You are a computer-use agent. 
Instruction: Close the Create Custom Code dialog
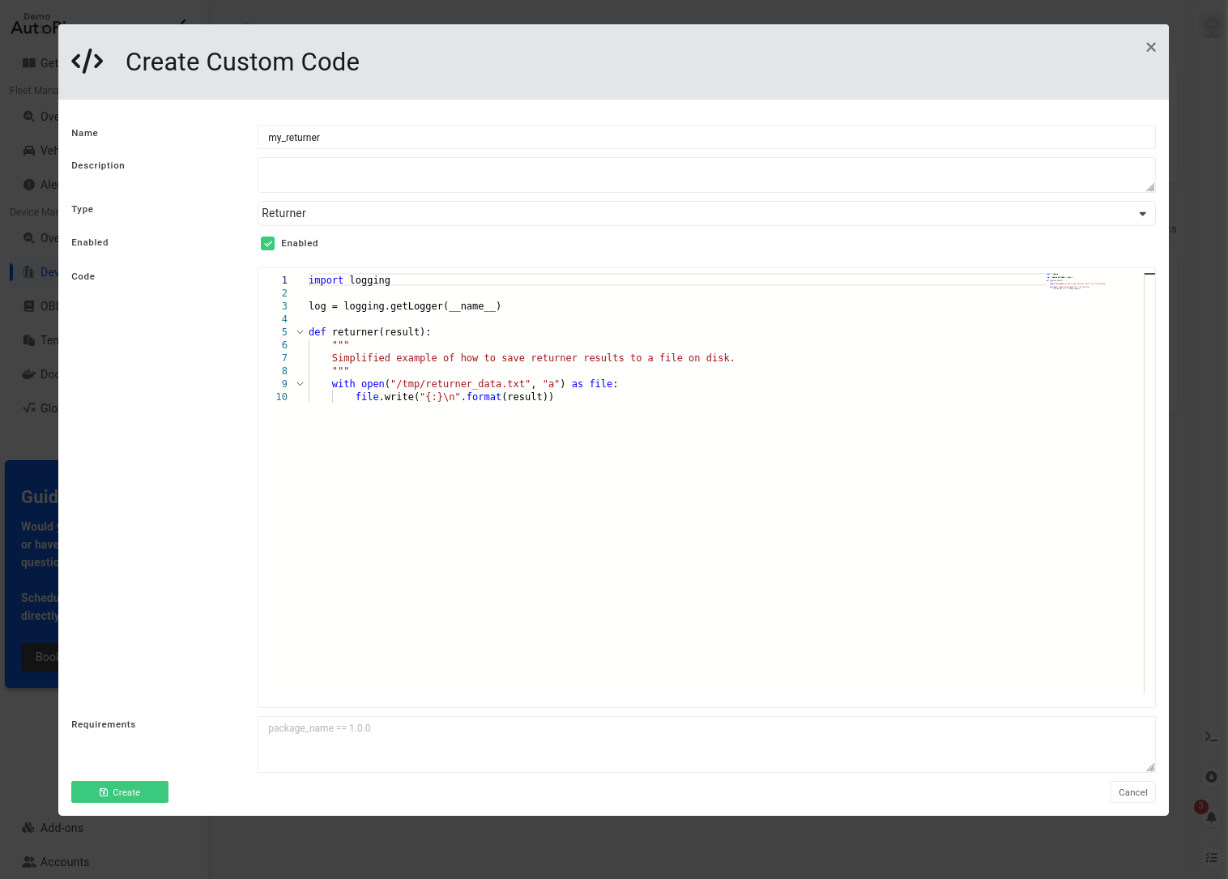1151,47
